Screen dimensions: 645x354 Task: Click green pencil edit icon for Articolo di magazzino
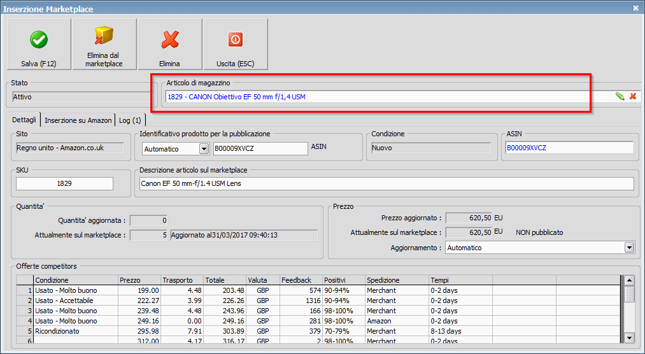pyautogui.click(x=620, y=96)
